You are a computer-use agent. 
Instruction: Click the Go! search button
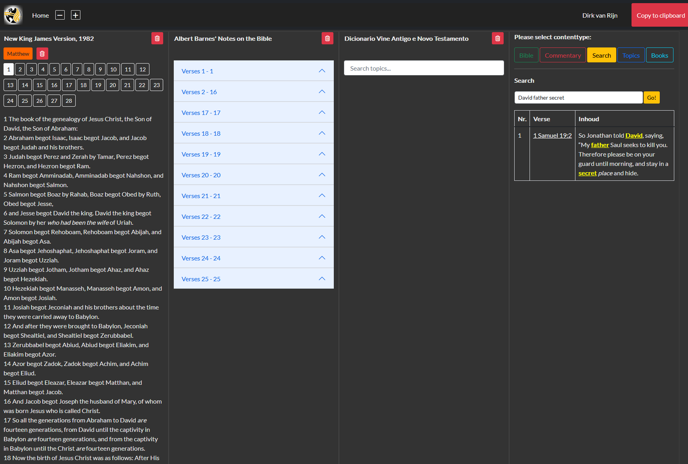[x=651, y=98]
